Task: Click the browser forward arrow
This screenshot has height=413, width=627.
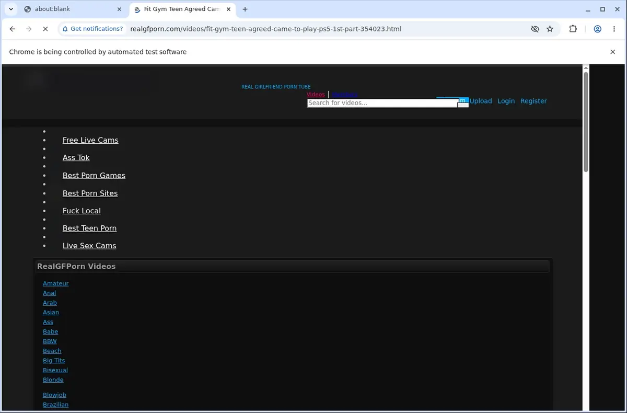Action: tap(29, 29)
